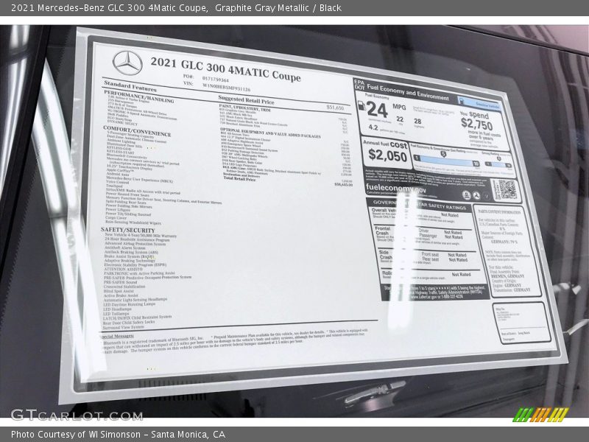Click the "Graphite Gray Metallic / Black" caption text

click(278, 7)
